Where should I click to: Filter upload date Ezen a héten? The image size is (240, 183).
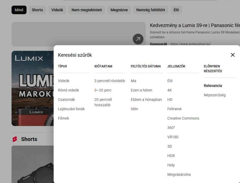click(141, 90)
